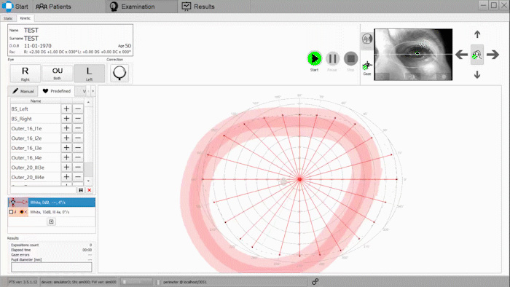Delete the preset with the red X icon
The height and width of the screenshot is (287, 510).
[x=89, y=190]
